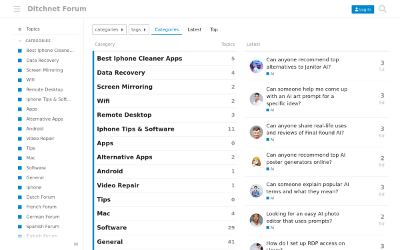Open Best Iphone Cleaner Apps category heading
Image resolution: width=400 pixels, height=250 pixels.
(x=139, y=59)
